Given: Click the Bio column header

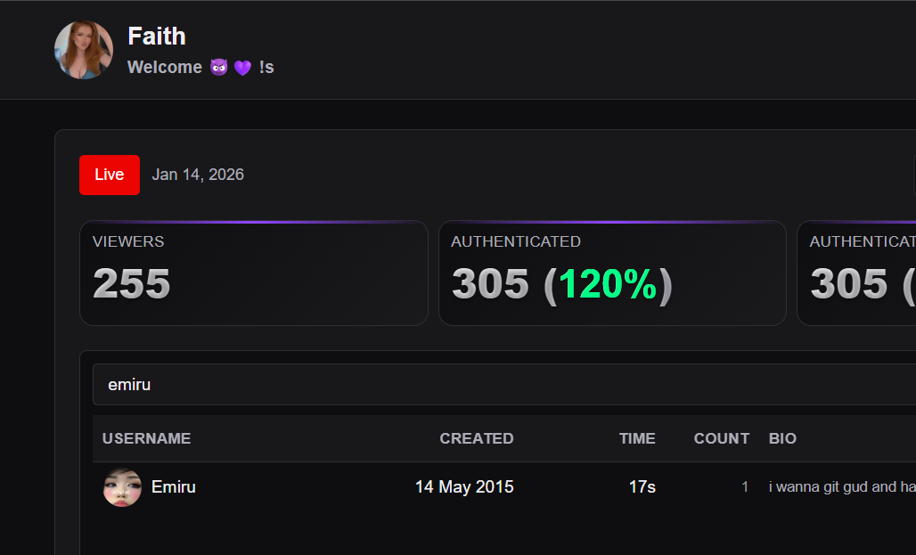Looking at the screenshot, I should [x=783, y=438].
